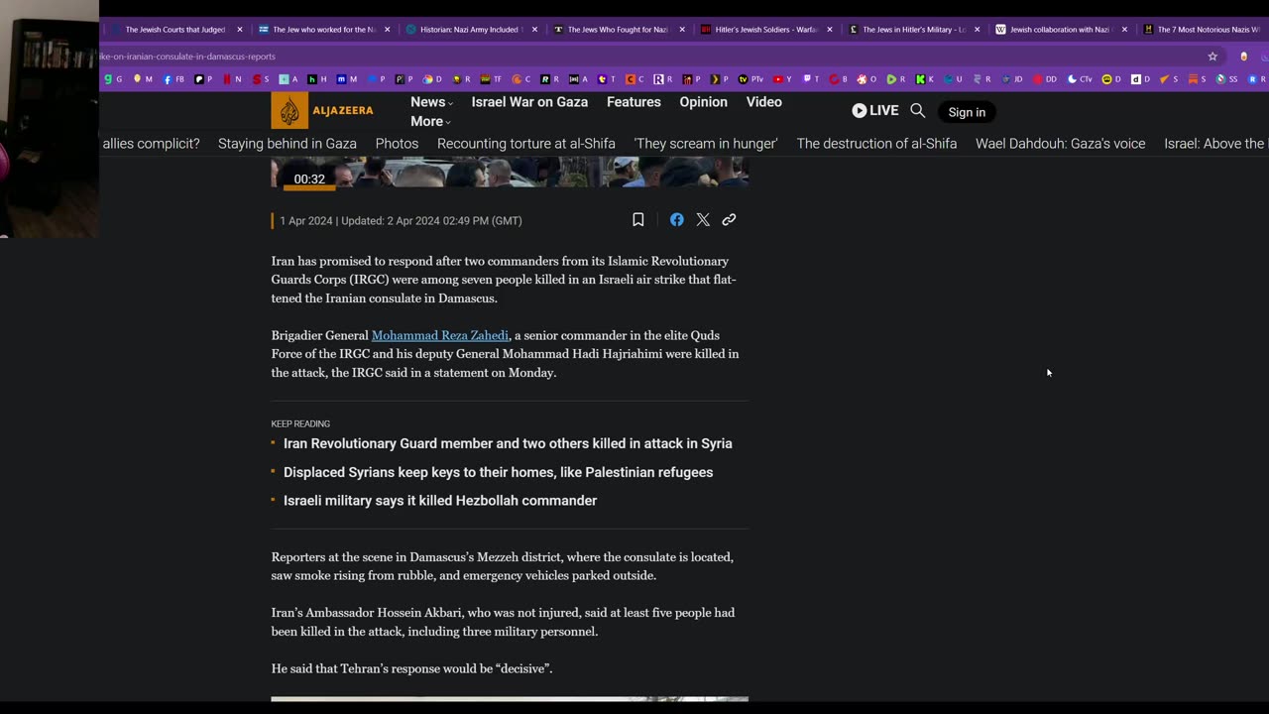Watch Al Jazeera LIVE stream

pos(874,111)
